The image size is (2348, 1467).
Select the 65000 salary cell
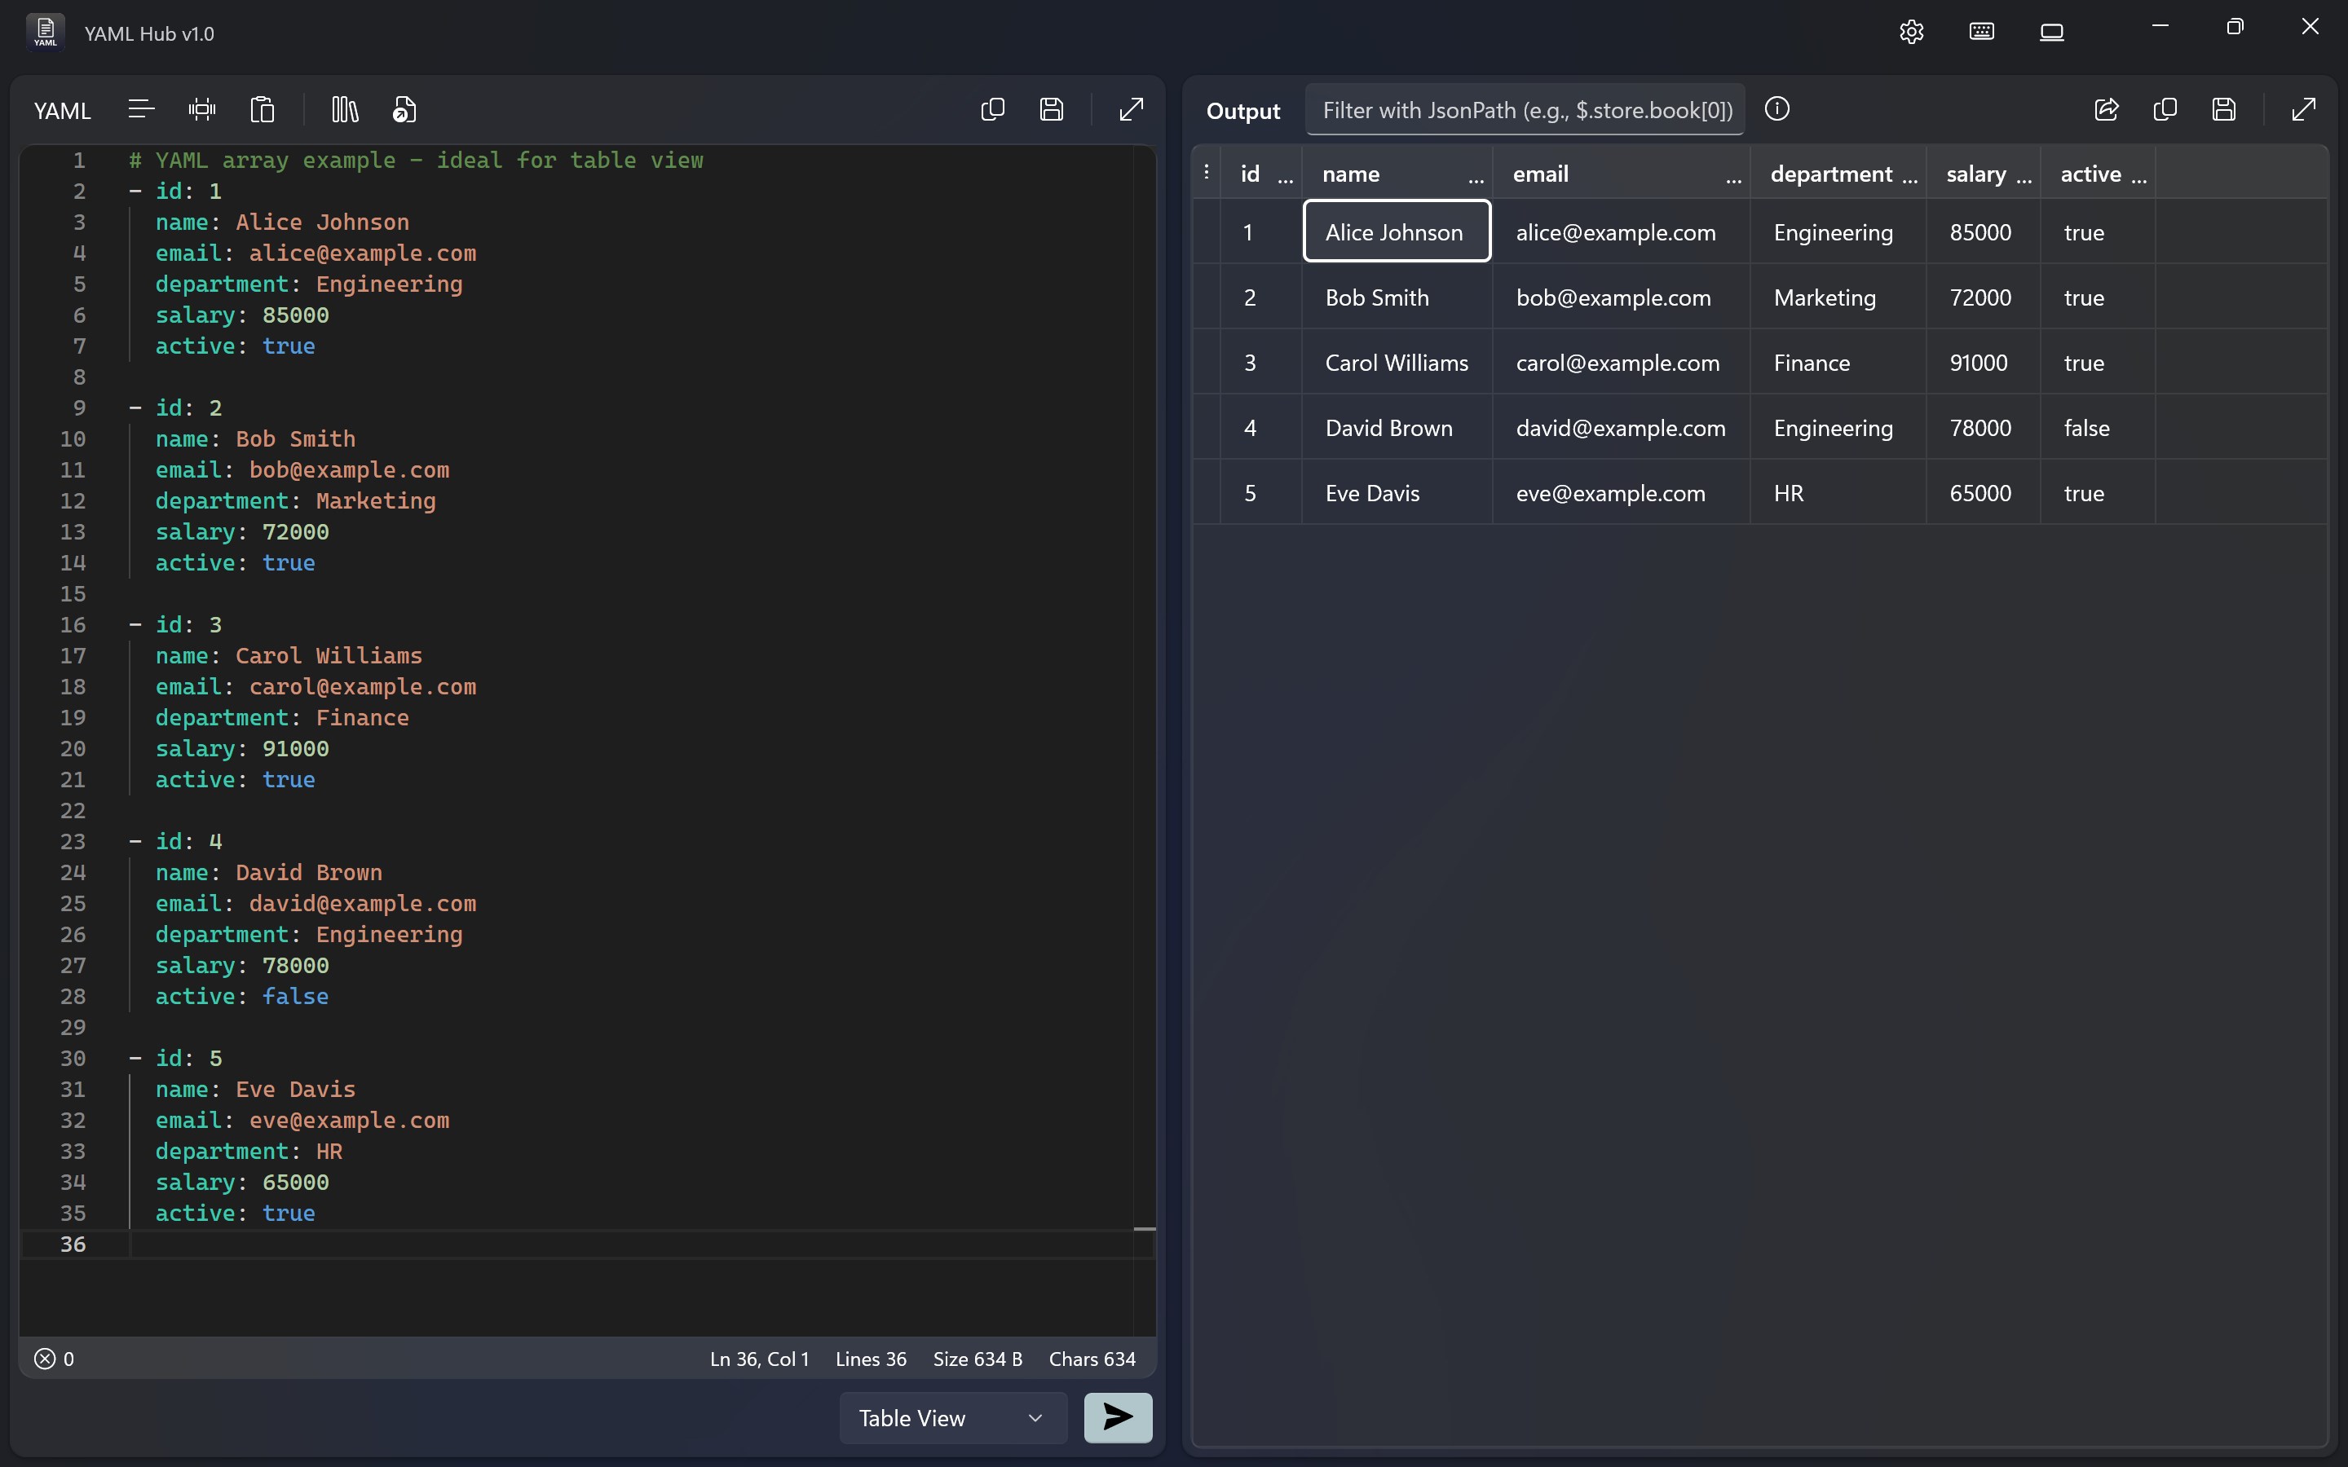point(1984,492)
